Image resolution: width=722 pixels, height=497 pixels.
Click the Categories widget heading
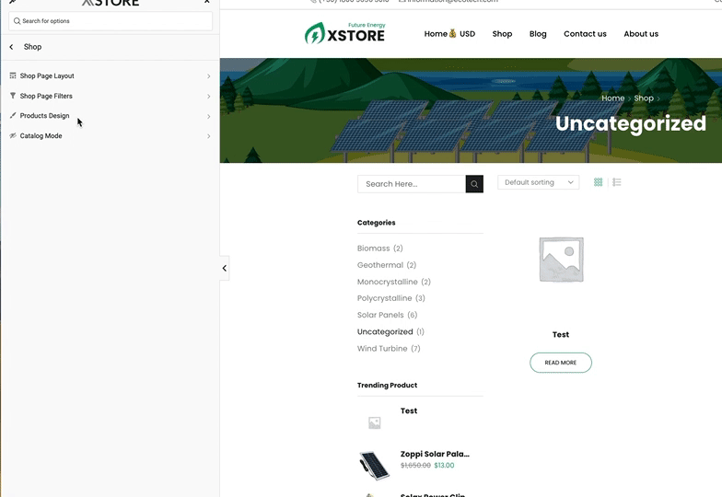(x=376, y=223)
